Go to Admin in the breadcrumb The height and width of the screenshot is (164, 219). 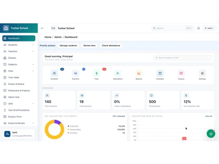coord(58,37)
